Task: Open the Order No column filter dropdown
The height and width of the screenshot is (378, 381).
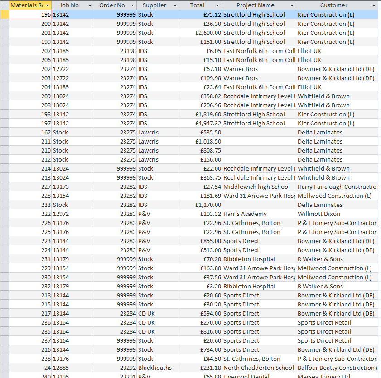Action: [x=132, y=5]
